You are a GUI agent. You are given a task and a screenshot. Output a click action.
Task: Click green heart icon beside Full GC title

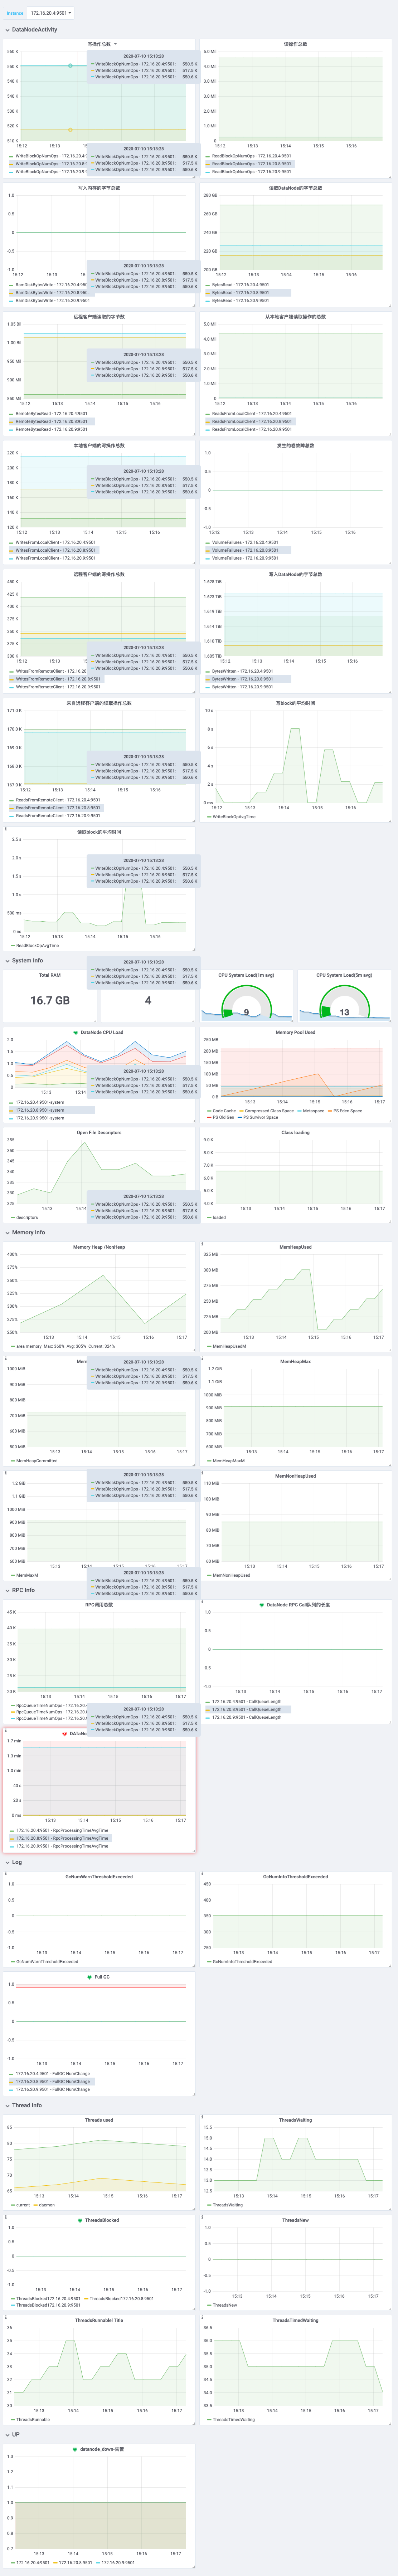tap(89, 1977)
